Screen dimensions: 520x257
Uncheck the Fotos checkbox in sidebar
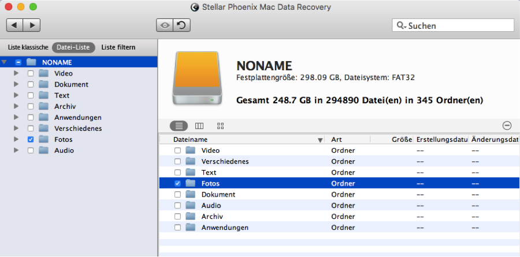(31, 139)
